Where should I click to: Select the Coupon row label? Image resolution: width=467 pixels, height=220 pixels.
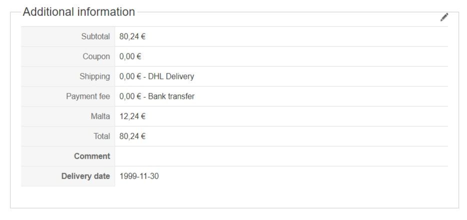point(97,56)
